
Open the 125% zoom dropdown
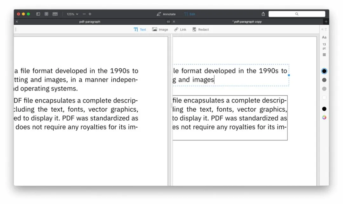tap(72, 14)
